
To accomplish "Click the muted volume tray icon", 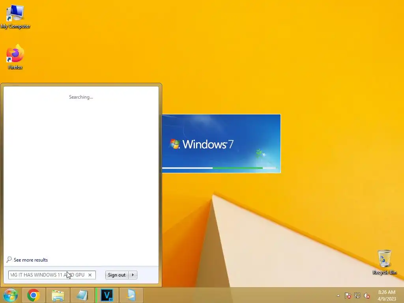I will 367,296.
